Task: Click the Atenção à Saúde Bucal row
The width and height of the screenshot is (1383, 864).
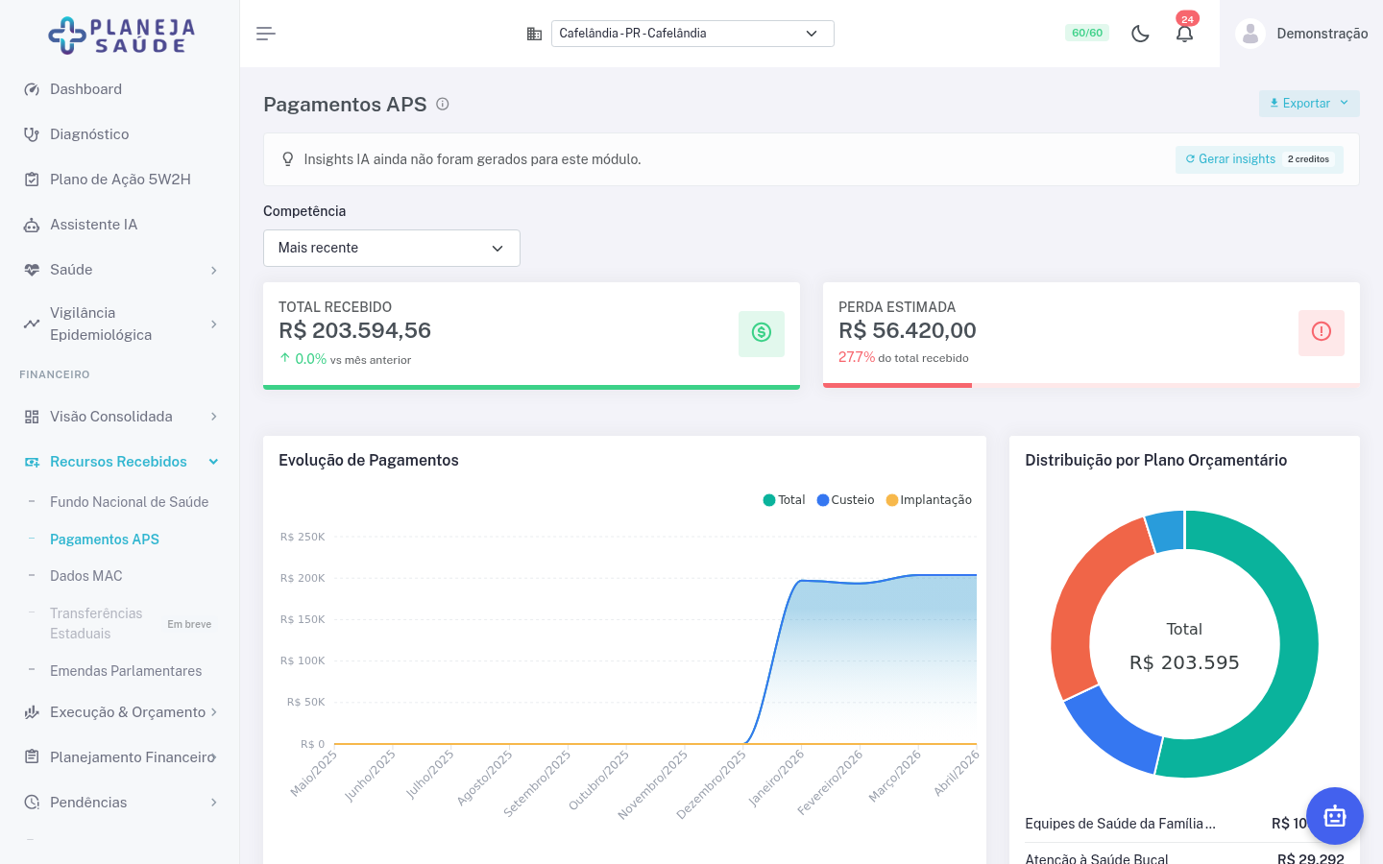Action: click(1184, 857)
